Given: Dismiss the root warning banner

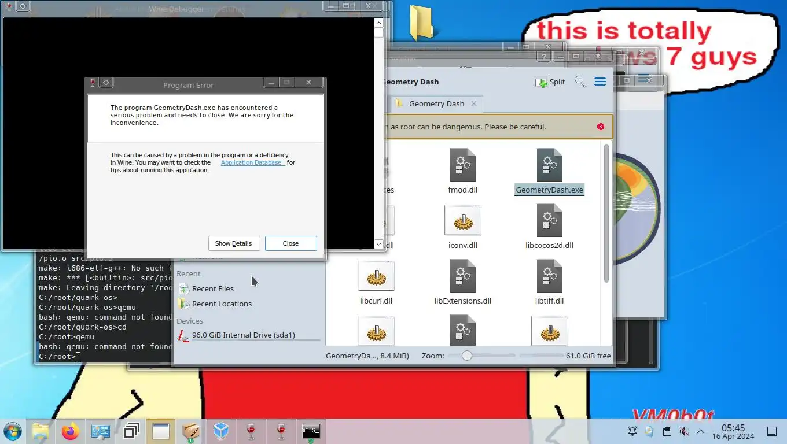Looking at the screenshot, I should pos(601,127).
